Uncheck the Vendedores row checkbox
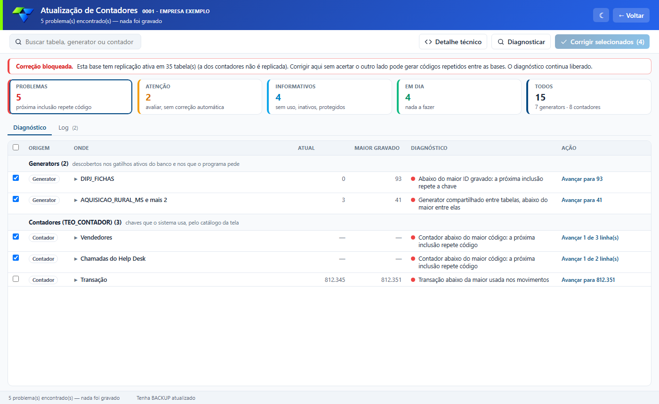 click(x=16, y=237)
